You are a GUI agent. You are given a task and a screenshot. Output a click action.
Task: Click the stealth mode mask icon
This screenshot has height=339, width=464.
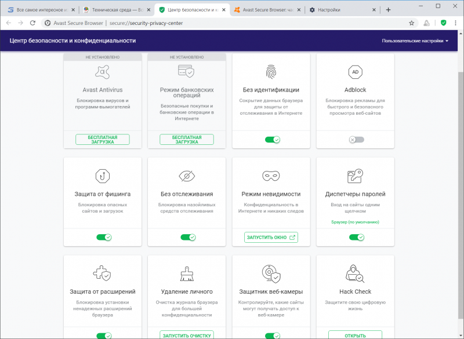coord(271,176)
